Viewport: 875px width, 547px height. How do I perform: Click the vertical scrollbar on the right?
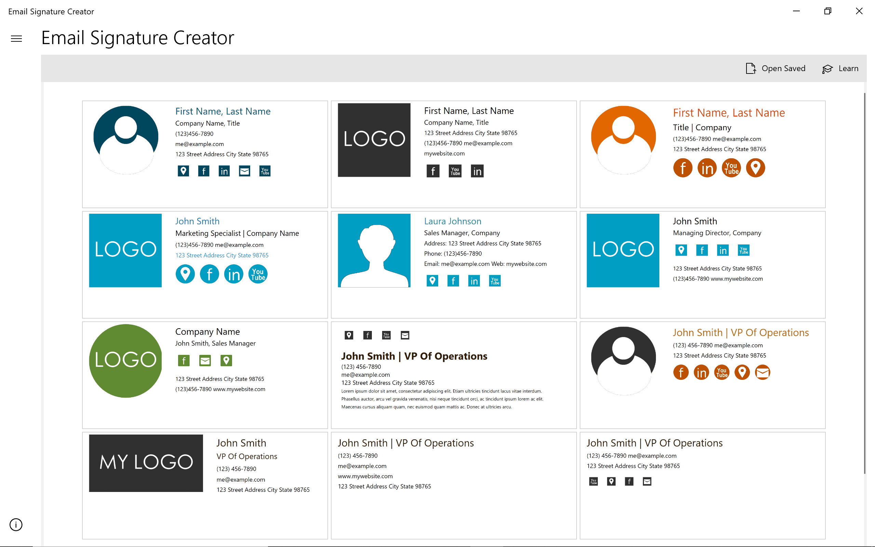864,282
